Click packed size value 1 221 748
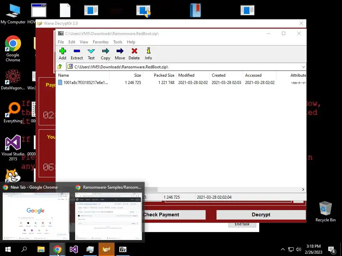The image size is (342, 256). (166, 83)
